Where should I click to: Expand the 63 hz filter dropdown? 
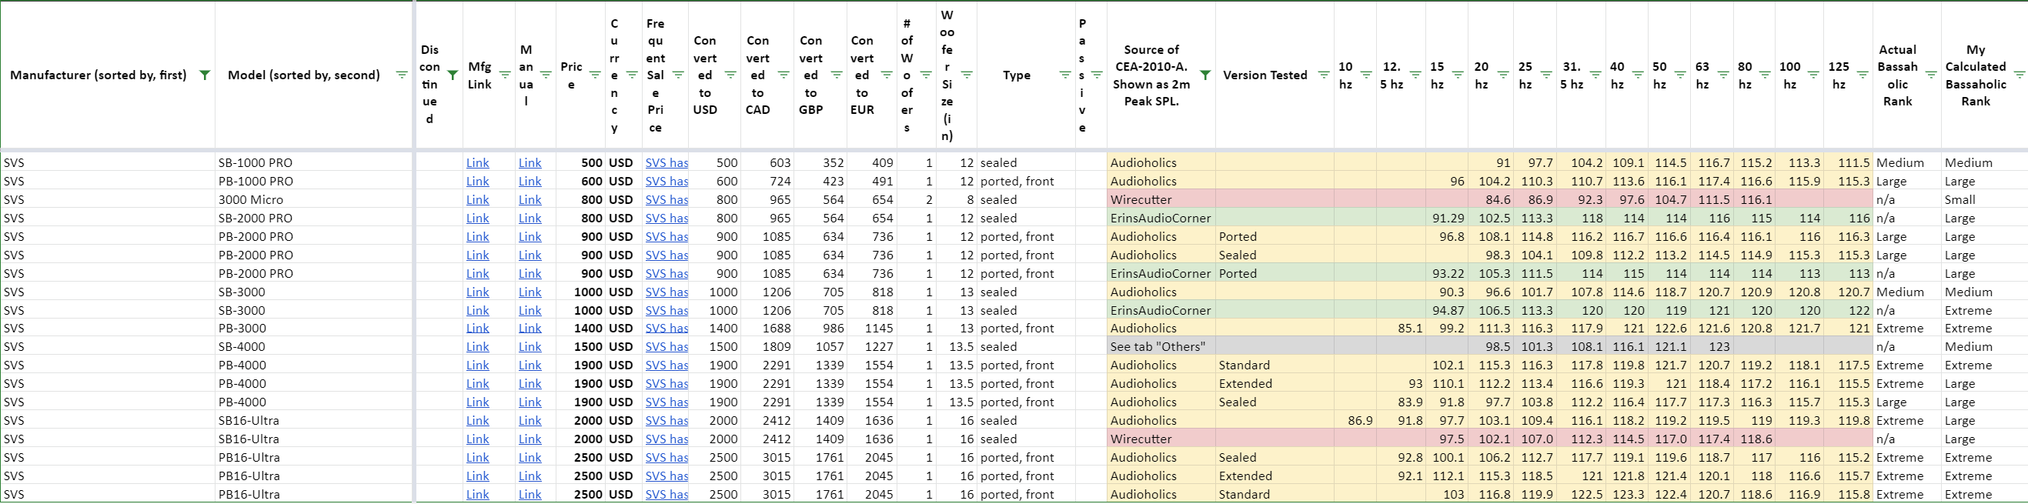tap(1722, 75)
